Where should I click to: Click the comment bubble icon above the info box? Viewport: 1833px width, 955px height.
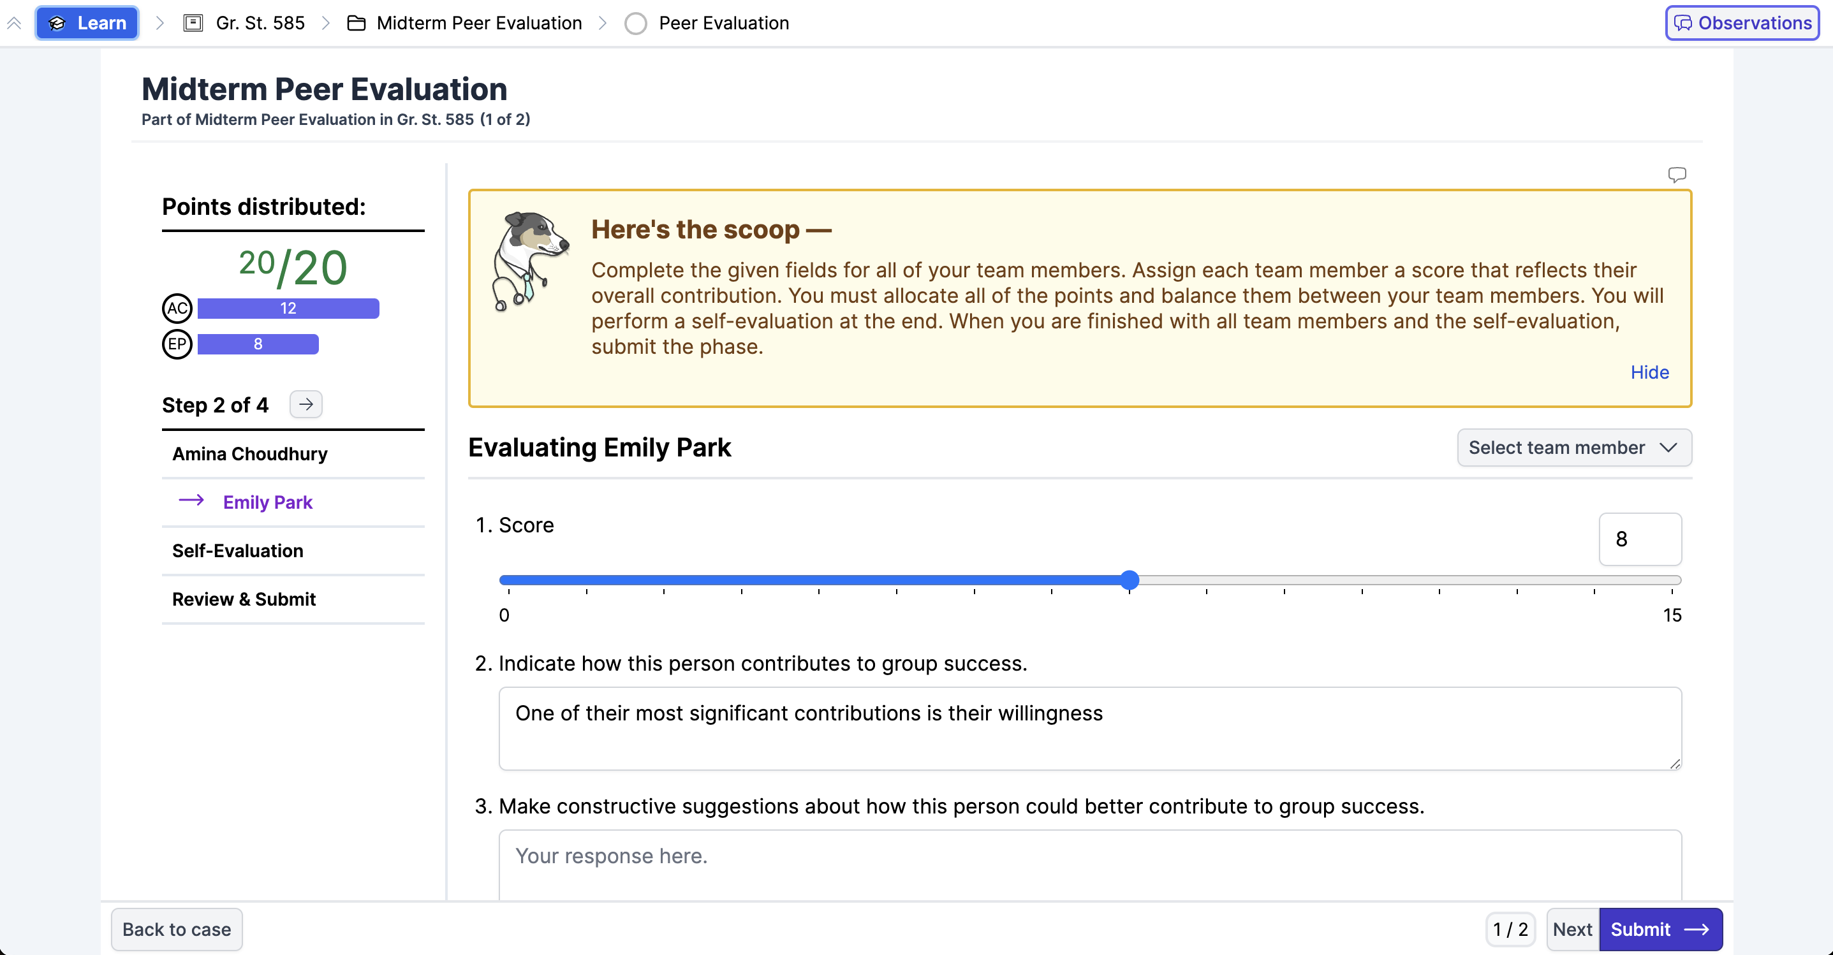1677,174
